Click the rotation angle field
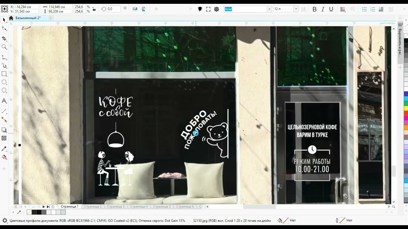This screenshot has width=408, height=229. click(114, 9)
